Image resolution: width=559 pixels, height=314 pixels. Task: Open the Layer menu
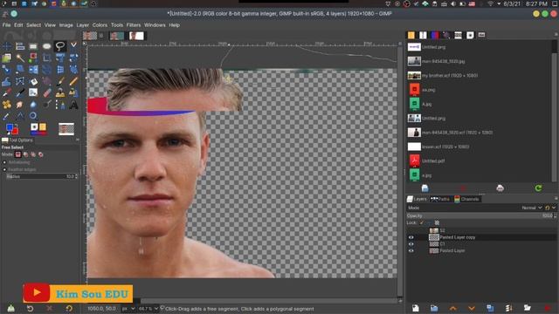tap(83, 25)
